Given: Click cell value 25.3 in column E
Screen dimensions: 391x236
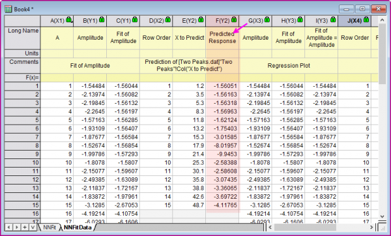Looking at the screenshot, I should click(189, 162).
